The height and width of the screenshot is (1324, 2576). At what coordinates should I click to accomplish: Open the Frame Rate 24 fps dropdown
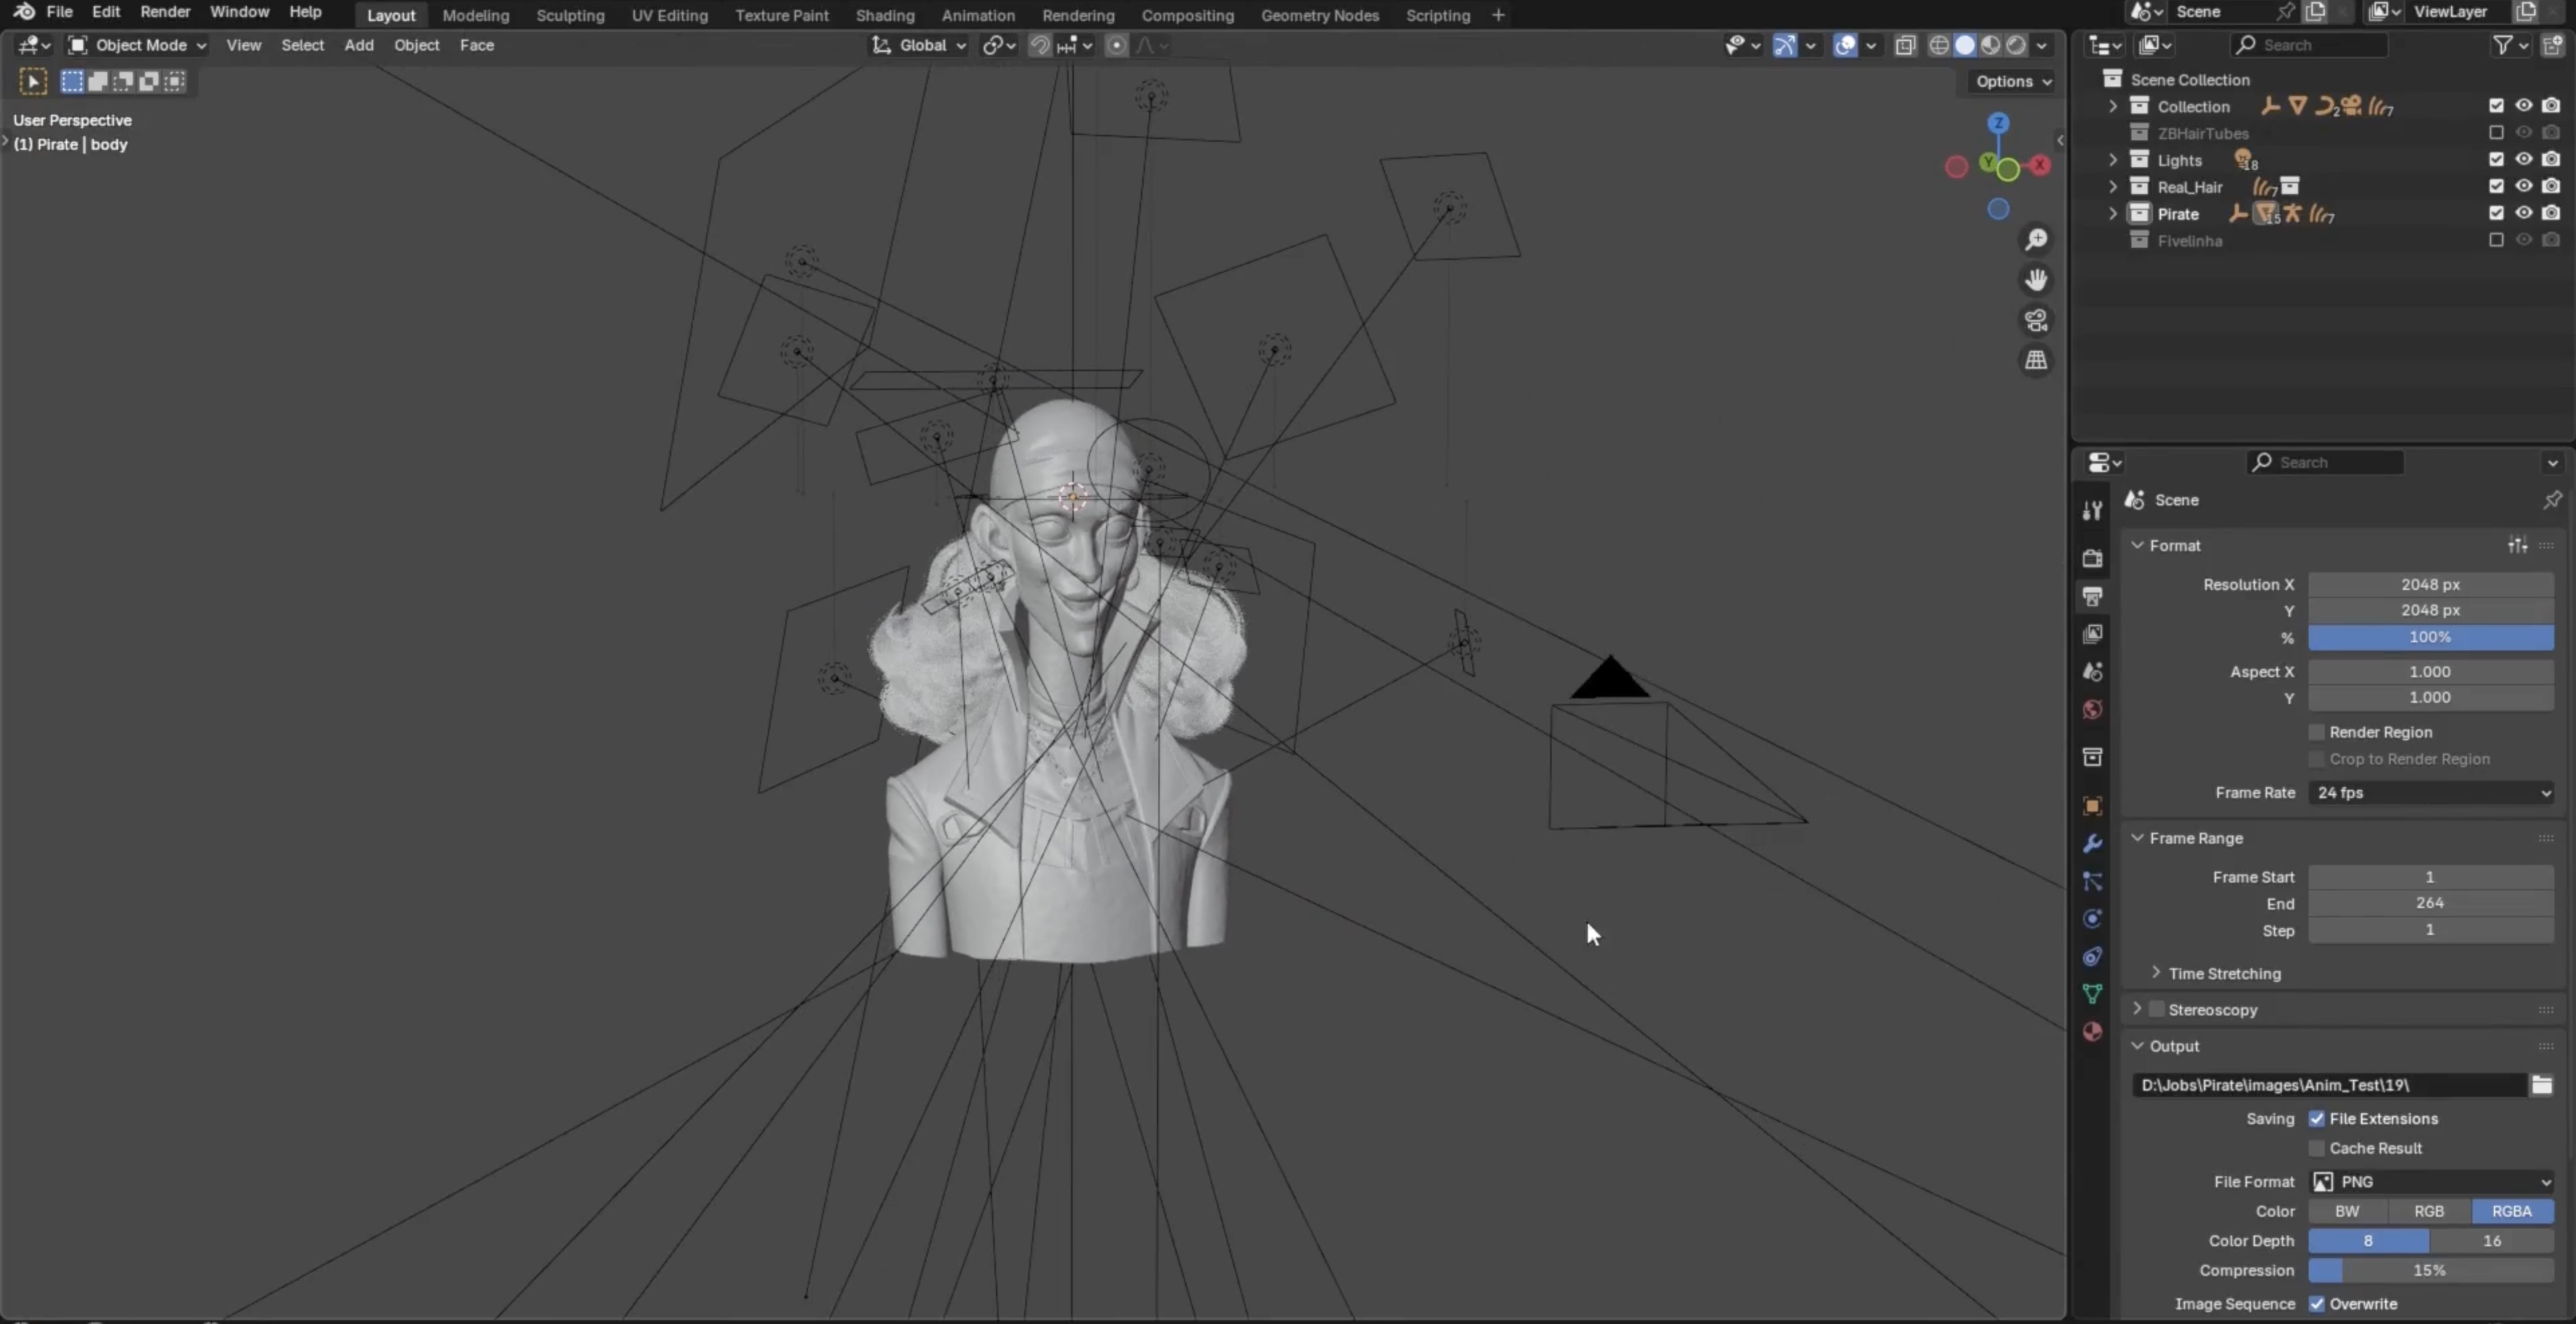coord(2430,792)
